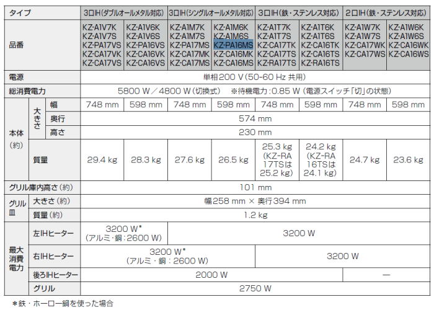Click the 1.2 kg grill pan mass
The height and width of the screenshot is (310, 434).
[x=255, y=215]
